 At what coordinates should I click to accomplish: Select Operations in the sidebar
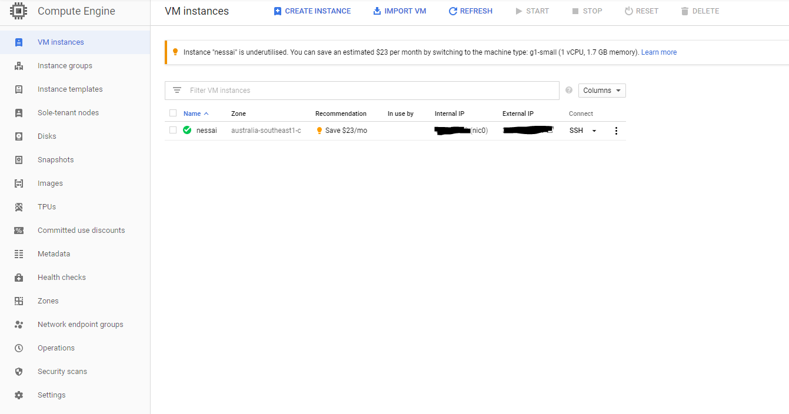tap(56, 348)
